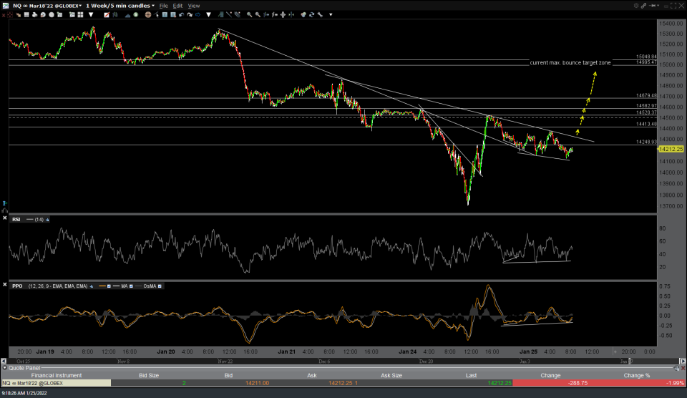Click the mountain-shaped chart type icon
Image resolution: width=687 pixels, height=398 pixels.
tap(127, 14)
